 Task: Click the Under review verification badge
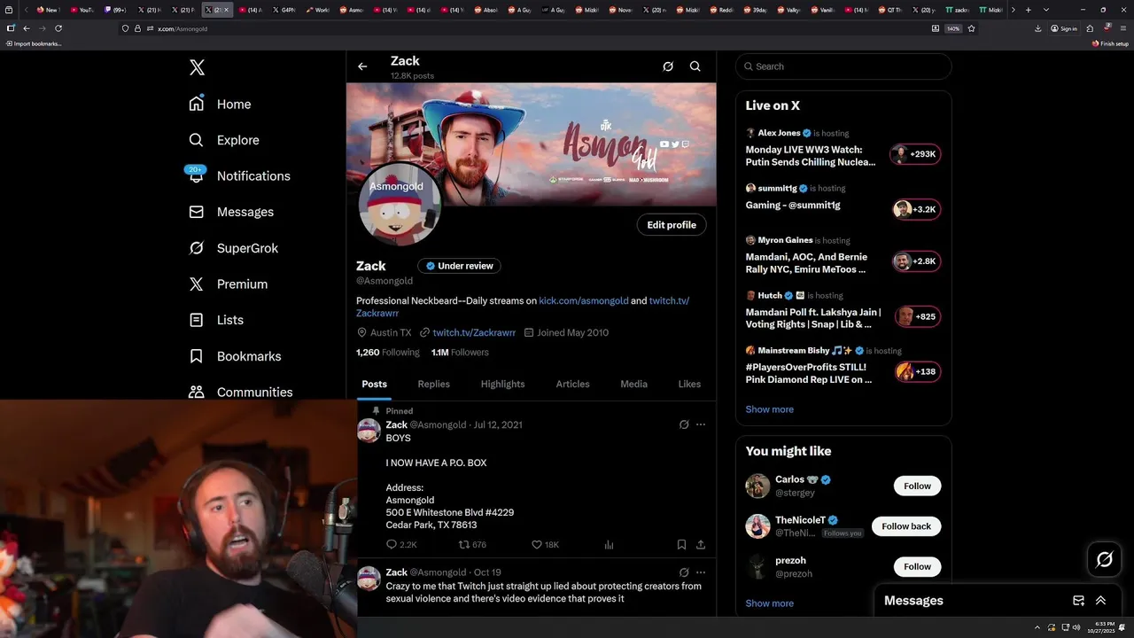(x=459, y=266)
